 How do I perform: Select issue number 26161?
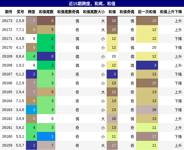click(7, 127)
